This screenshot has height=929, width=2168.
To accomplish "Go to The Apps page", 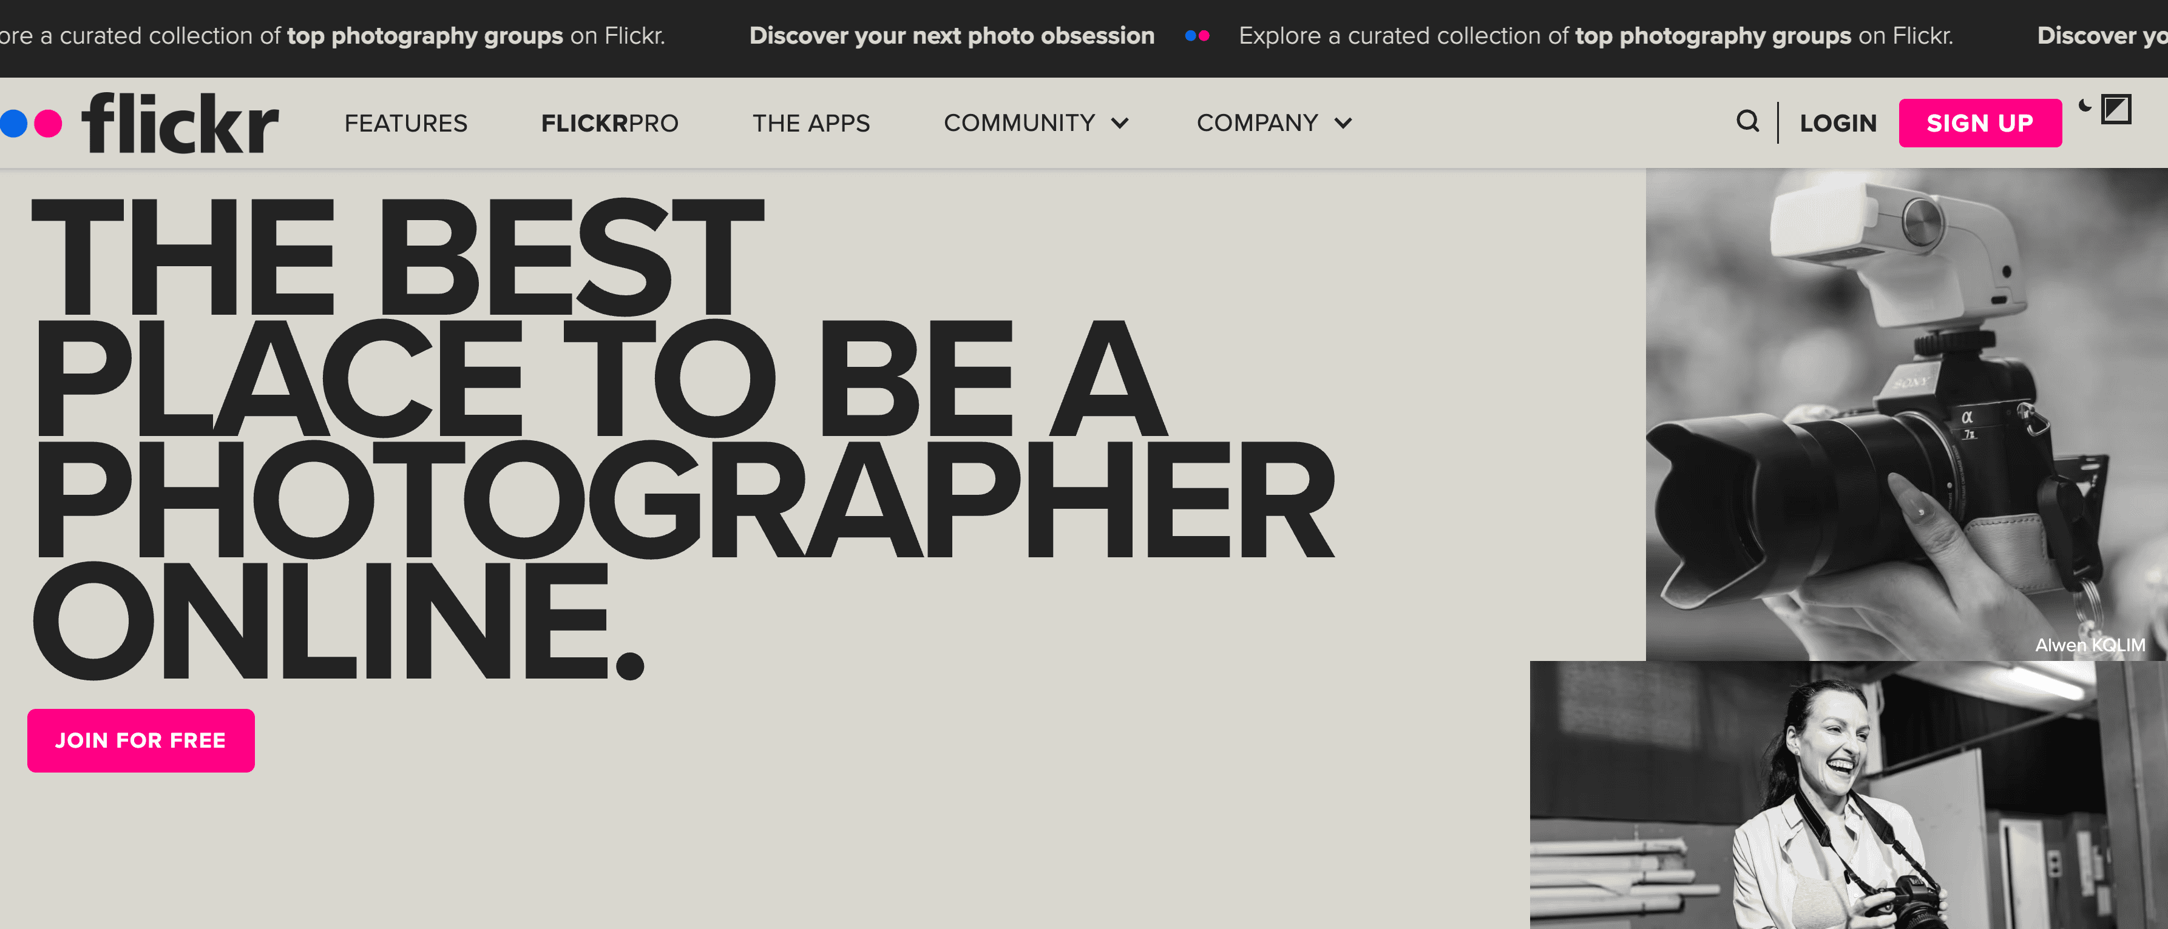I will pos(810,124).
